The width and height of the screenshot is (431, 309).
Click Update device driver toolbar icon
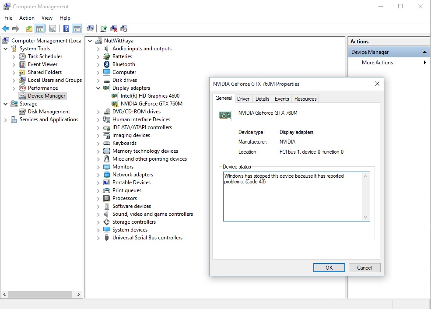(x=104, y=28)
